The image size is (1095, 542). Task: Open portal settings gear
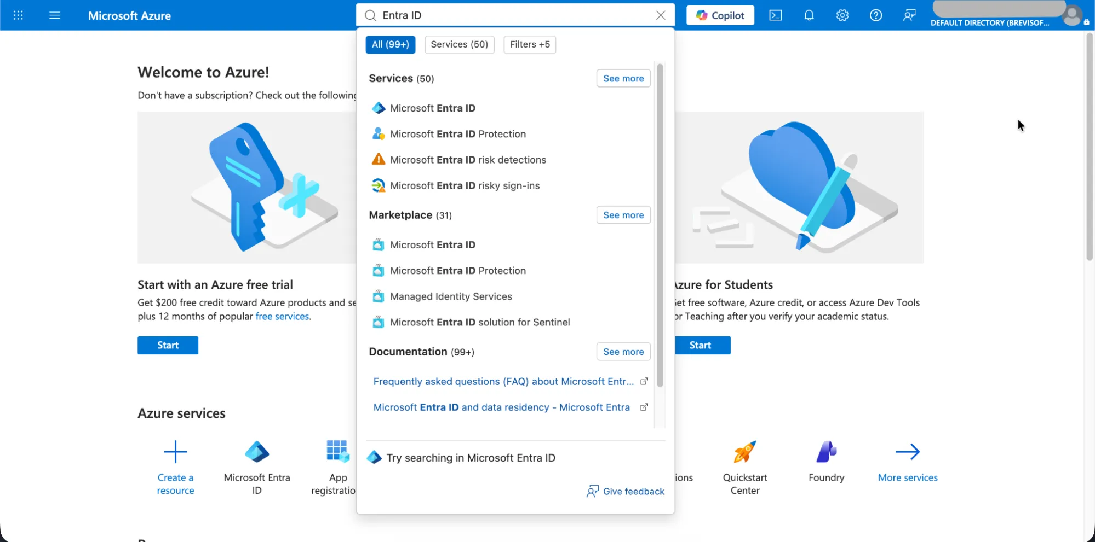(x=842, y=15)
